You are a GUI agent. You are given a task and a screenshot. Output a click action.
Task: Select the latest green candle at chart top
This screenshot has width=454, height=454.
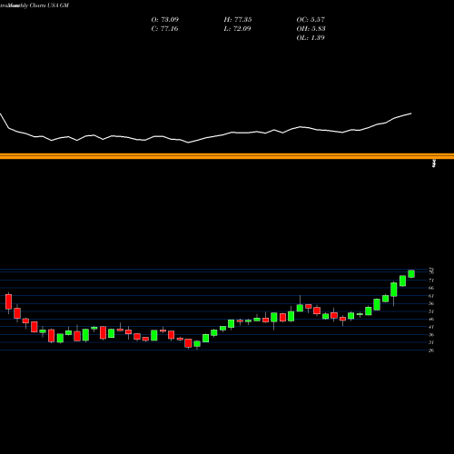(411, 273)
